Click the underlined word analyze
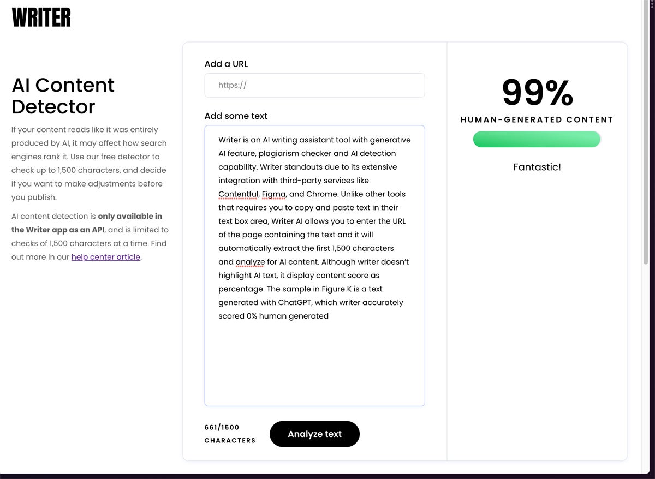The width and height of the screenshot is (655, 479). click(250, 262)
